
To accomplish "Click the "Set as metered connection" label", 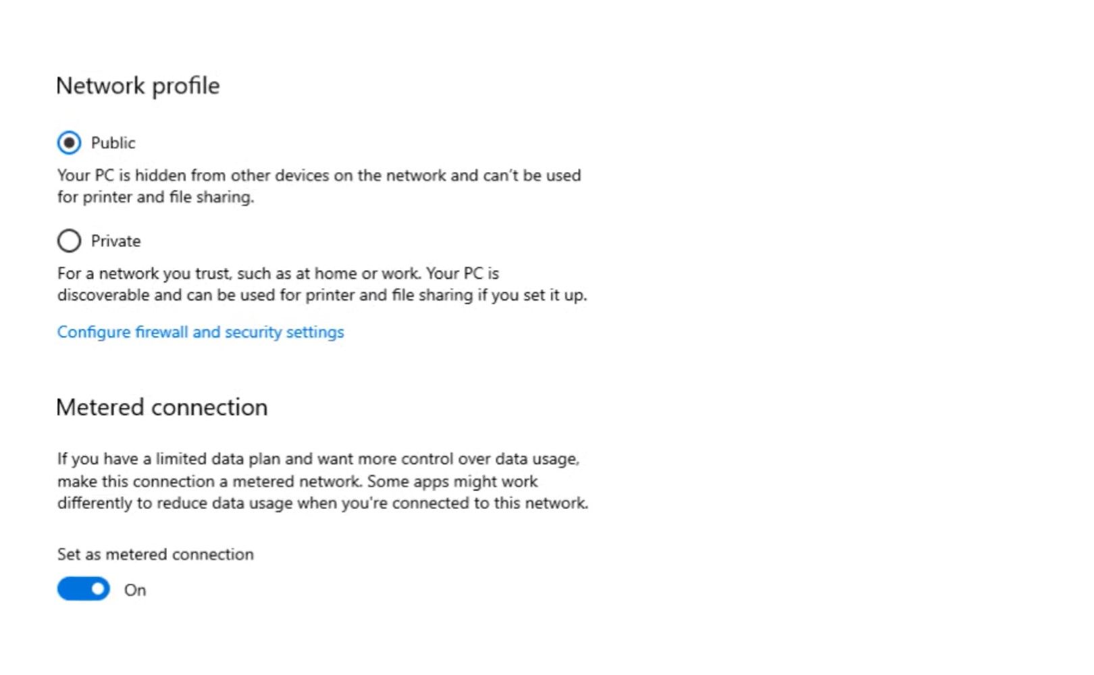I will (155, 554).
